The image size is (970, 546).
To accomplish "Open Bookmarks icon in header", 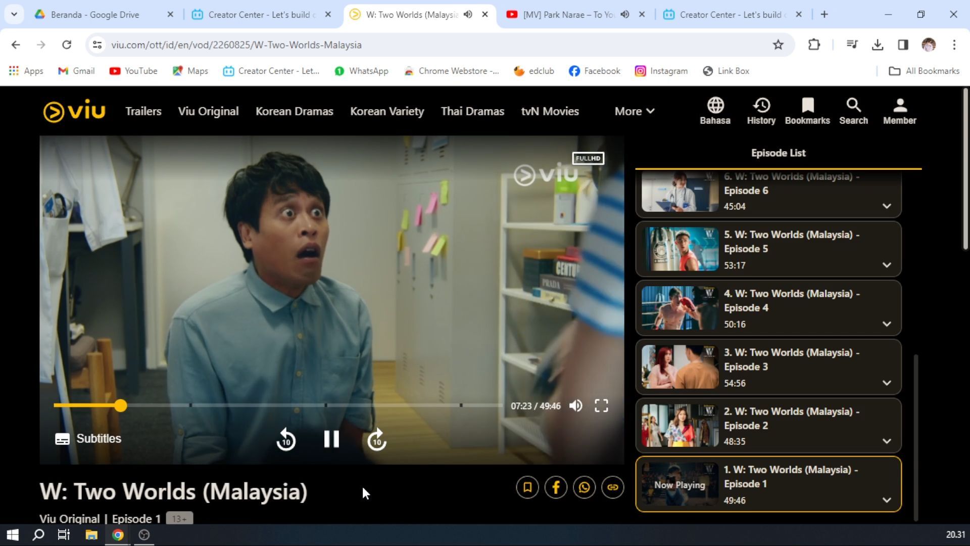I will point(807,111).
